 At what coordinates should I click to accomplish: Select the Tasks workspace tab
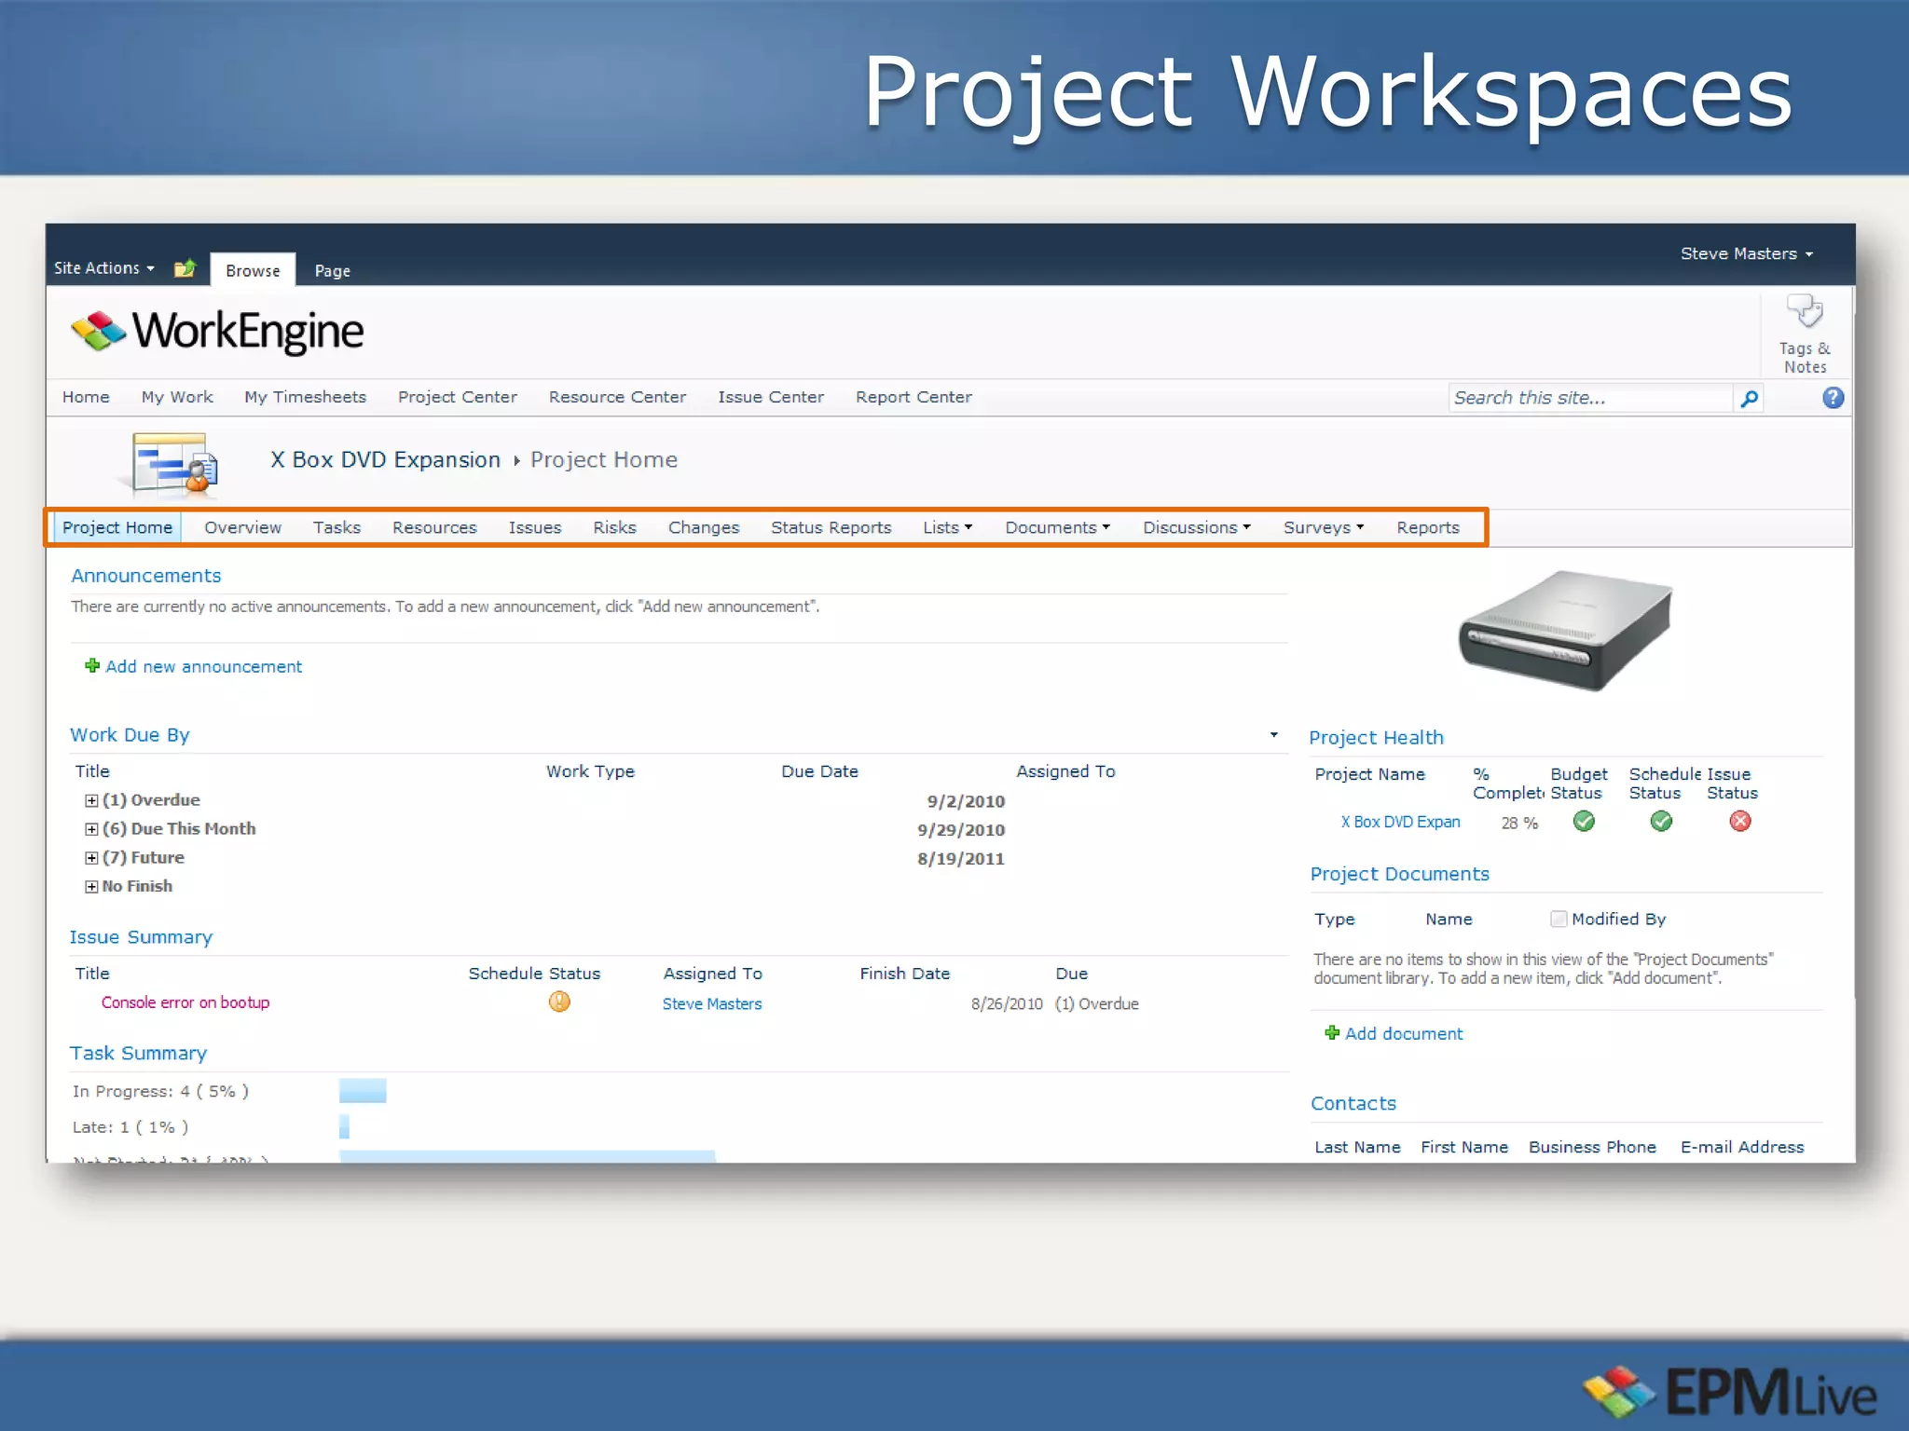click(x=336, y=527)
